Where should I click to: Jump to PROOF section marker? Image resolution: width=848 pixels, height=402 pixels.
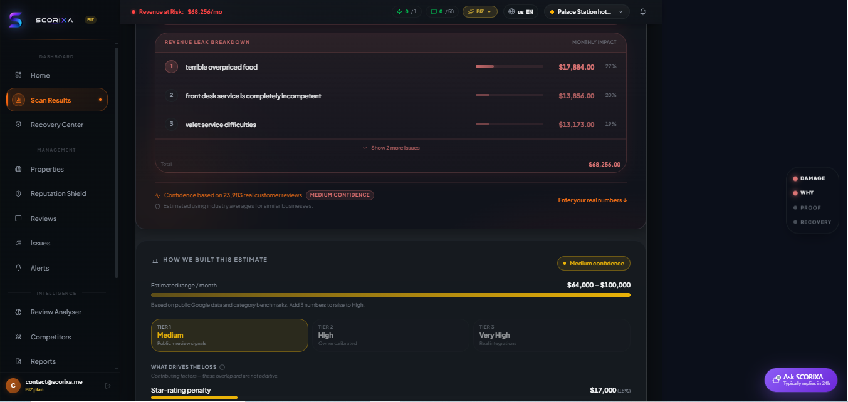807,207
